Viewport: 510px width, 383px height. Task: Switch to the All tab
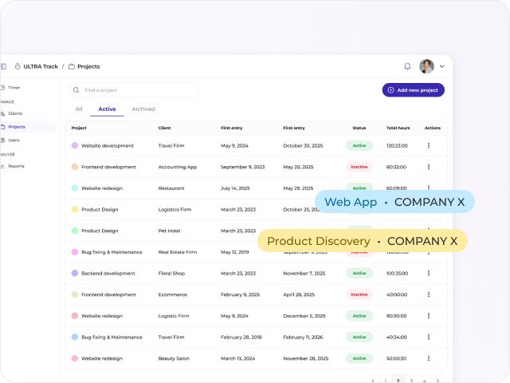coord(79,109)
